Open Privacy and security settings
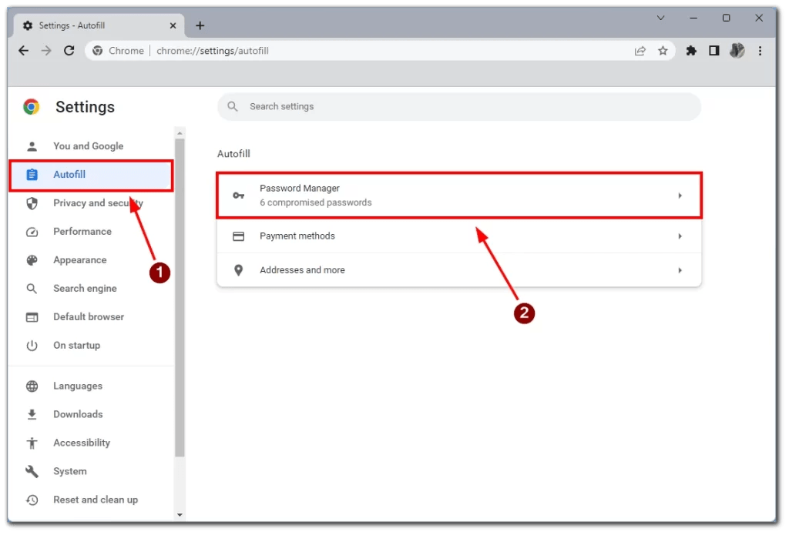This screenshot has height=535, width=789. click(92, 203)
